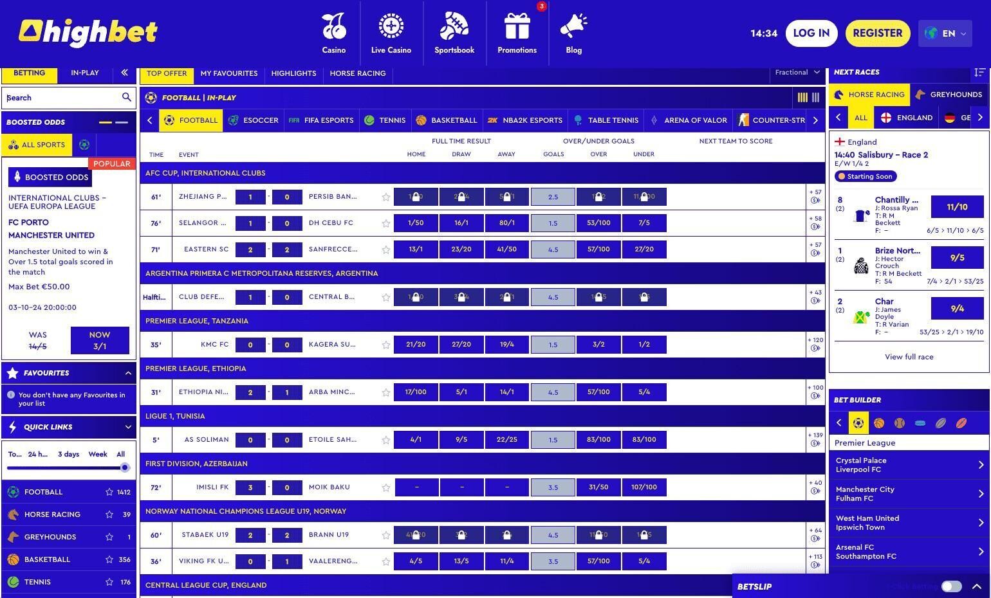Favourite the Eastern SC match

coord(385,250)
